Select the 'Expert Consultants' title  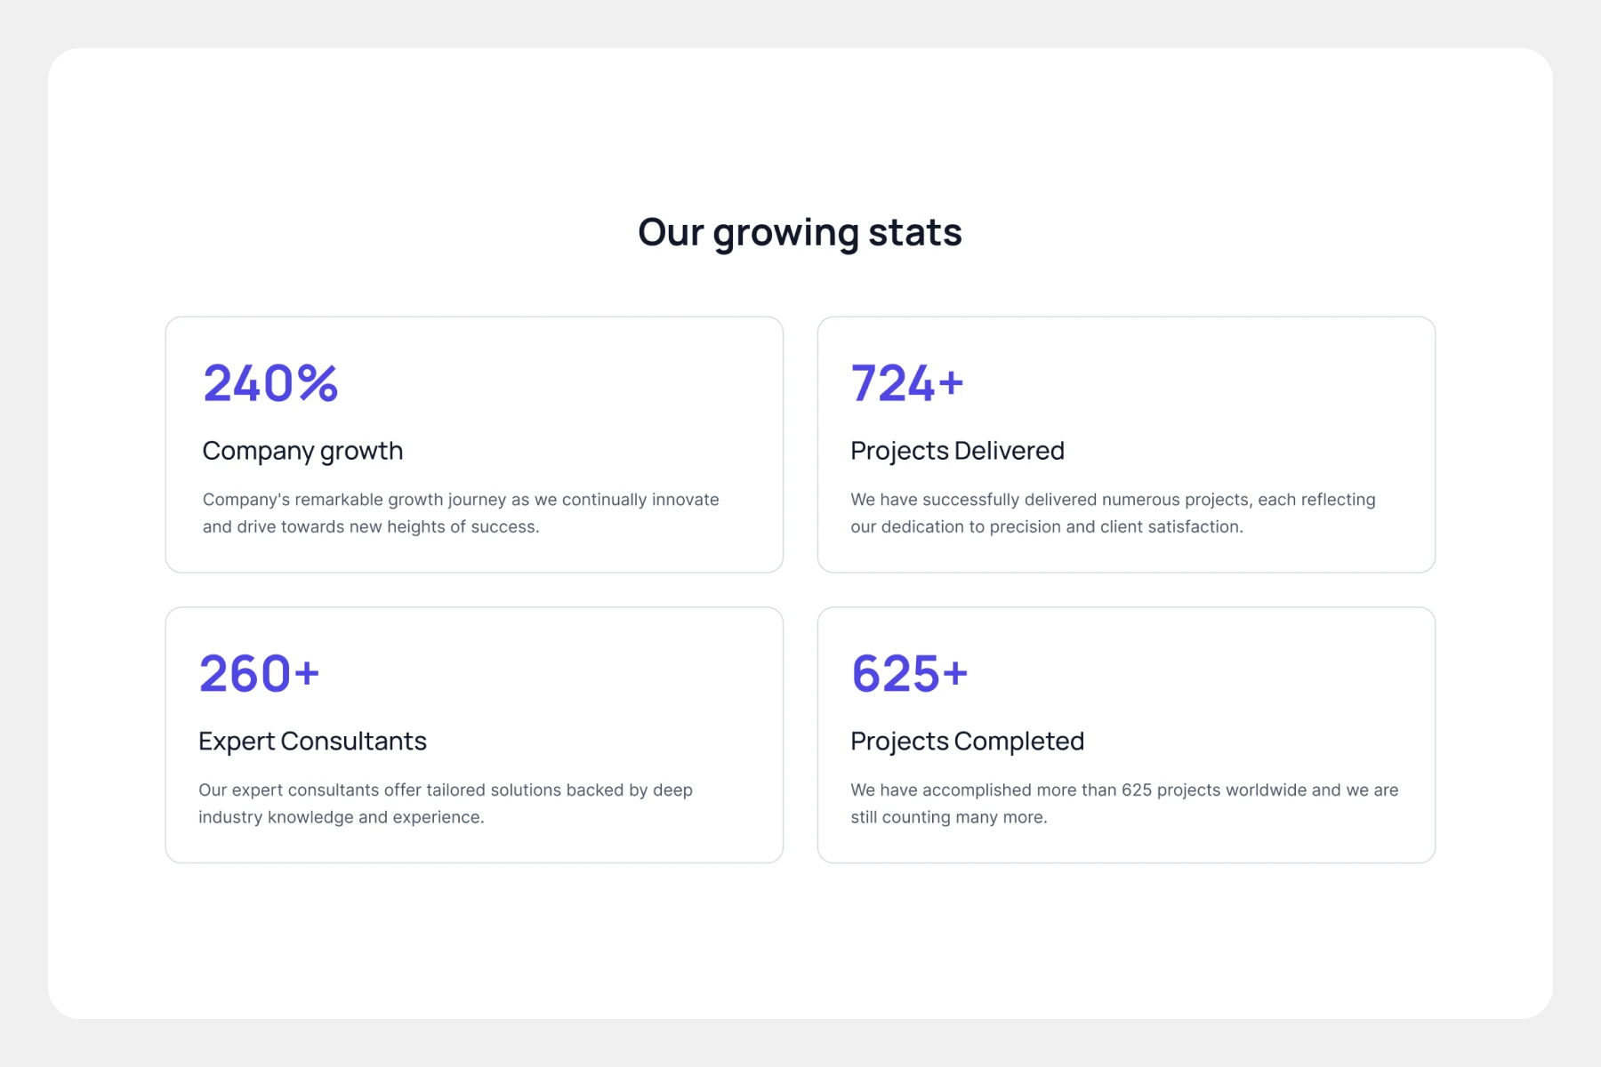312,742
